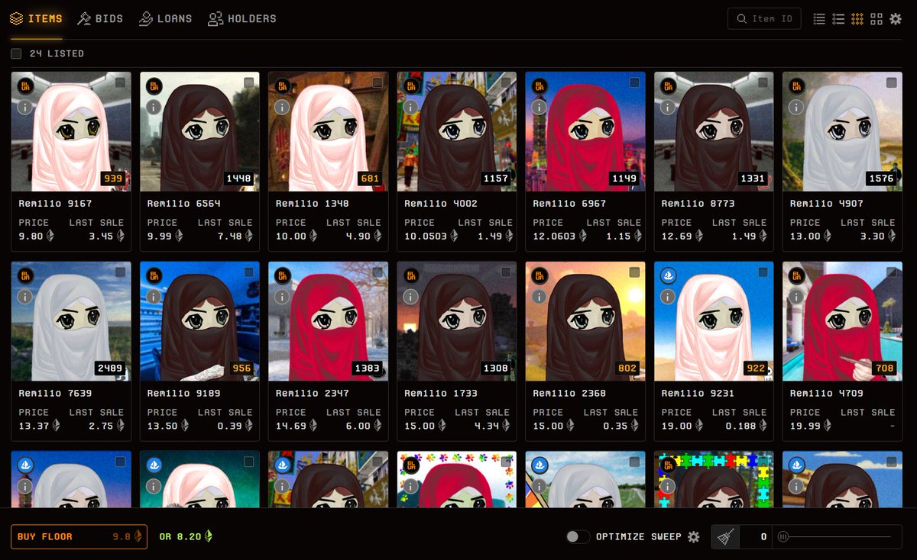Click rarity rank 708 badge
This screenshot has width=917, height=560.
click(x=883, y=368)
